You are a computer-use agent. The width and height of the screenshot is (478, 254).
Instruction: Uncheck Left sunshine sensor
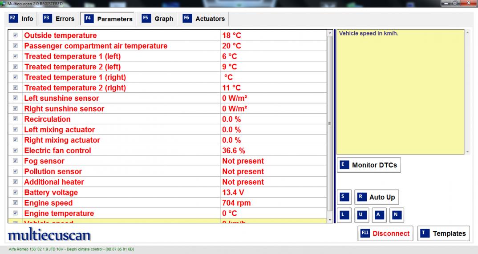click(x=15, y=98)
